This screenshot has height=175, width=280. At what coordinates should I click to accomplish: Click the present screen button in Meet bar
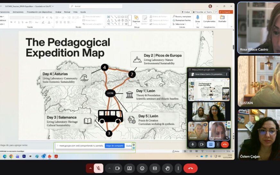(x=129, y=168)
